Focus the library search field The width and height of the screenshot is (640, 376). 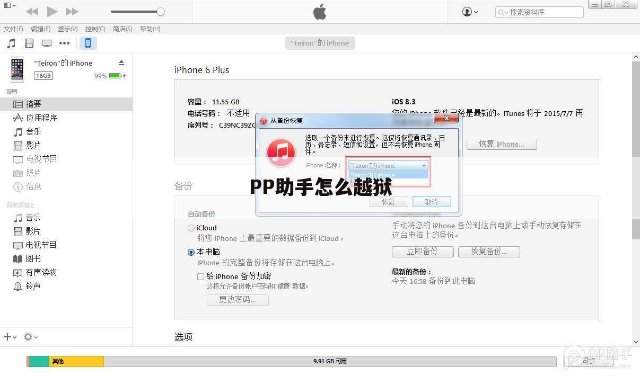point(539,12)
